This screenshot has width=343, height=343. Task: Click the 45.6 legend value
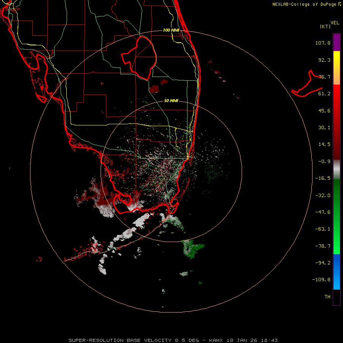324,111
